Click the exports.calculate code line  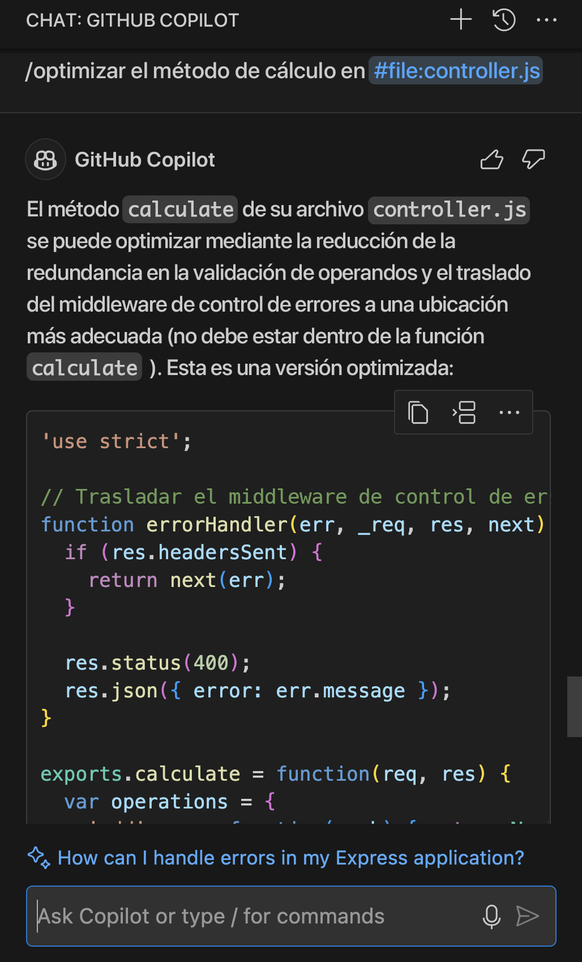point(276,774)
